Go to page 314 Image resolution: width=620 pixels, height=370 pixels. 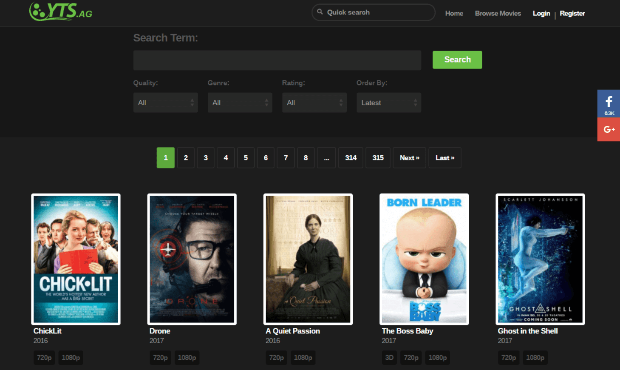click(351, 158)
